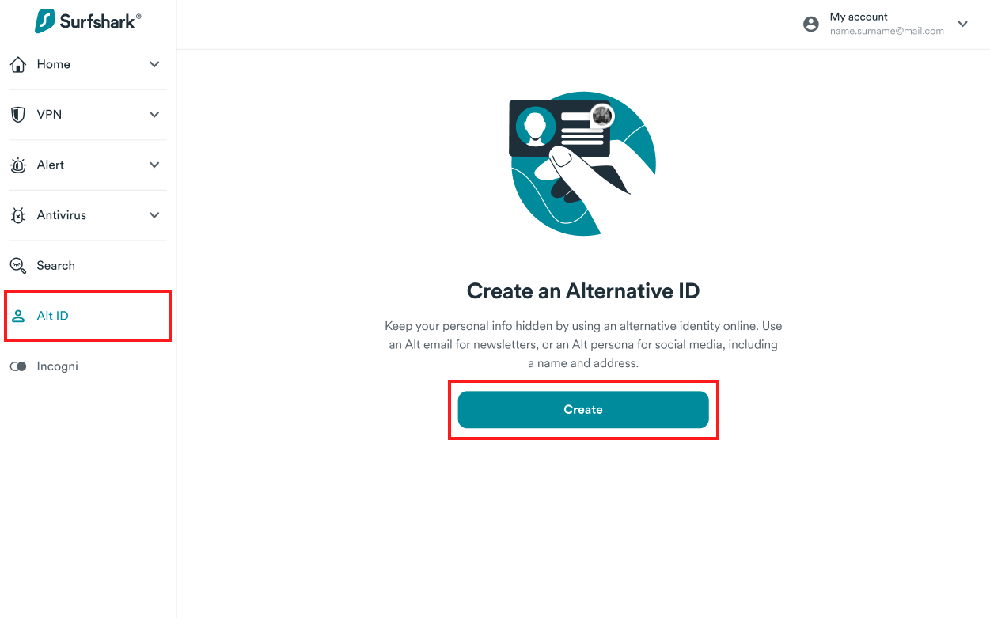Click the Antivirus bug icon
The width and height of the screenshot is (990, 618).
coord(17,215)
